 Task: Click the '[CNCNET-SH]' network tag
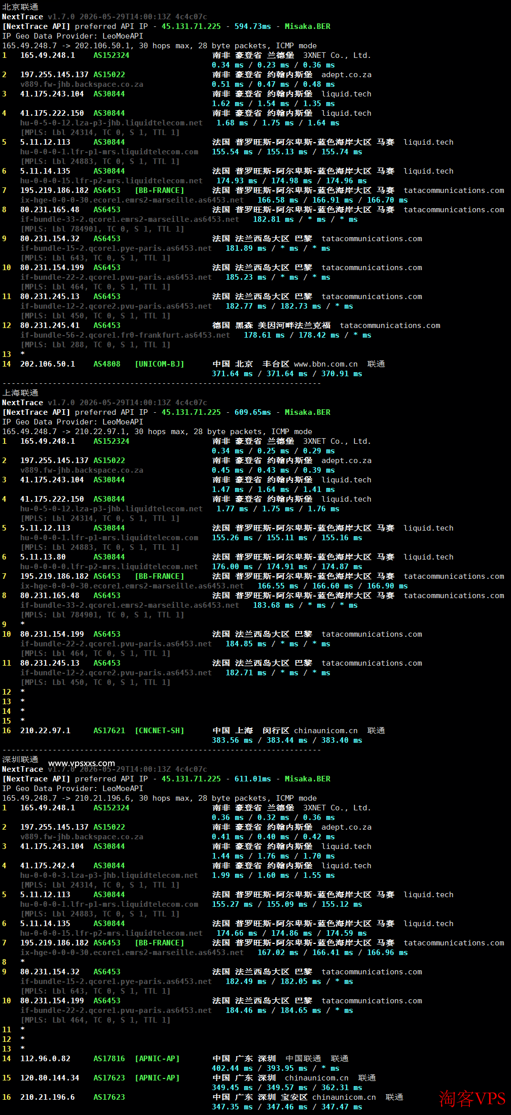click(159, 731)
